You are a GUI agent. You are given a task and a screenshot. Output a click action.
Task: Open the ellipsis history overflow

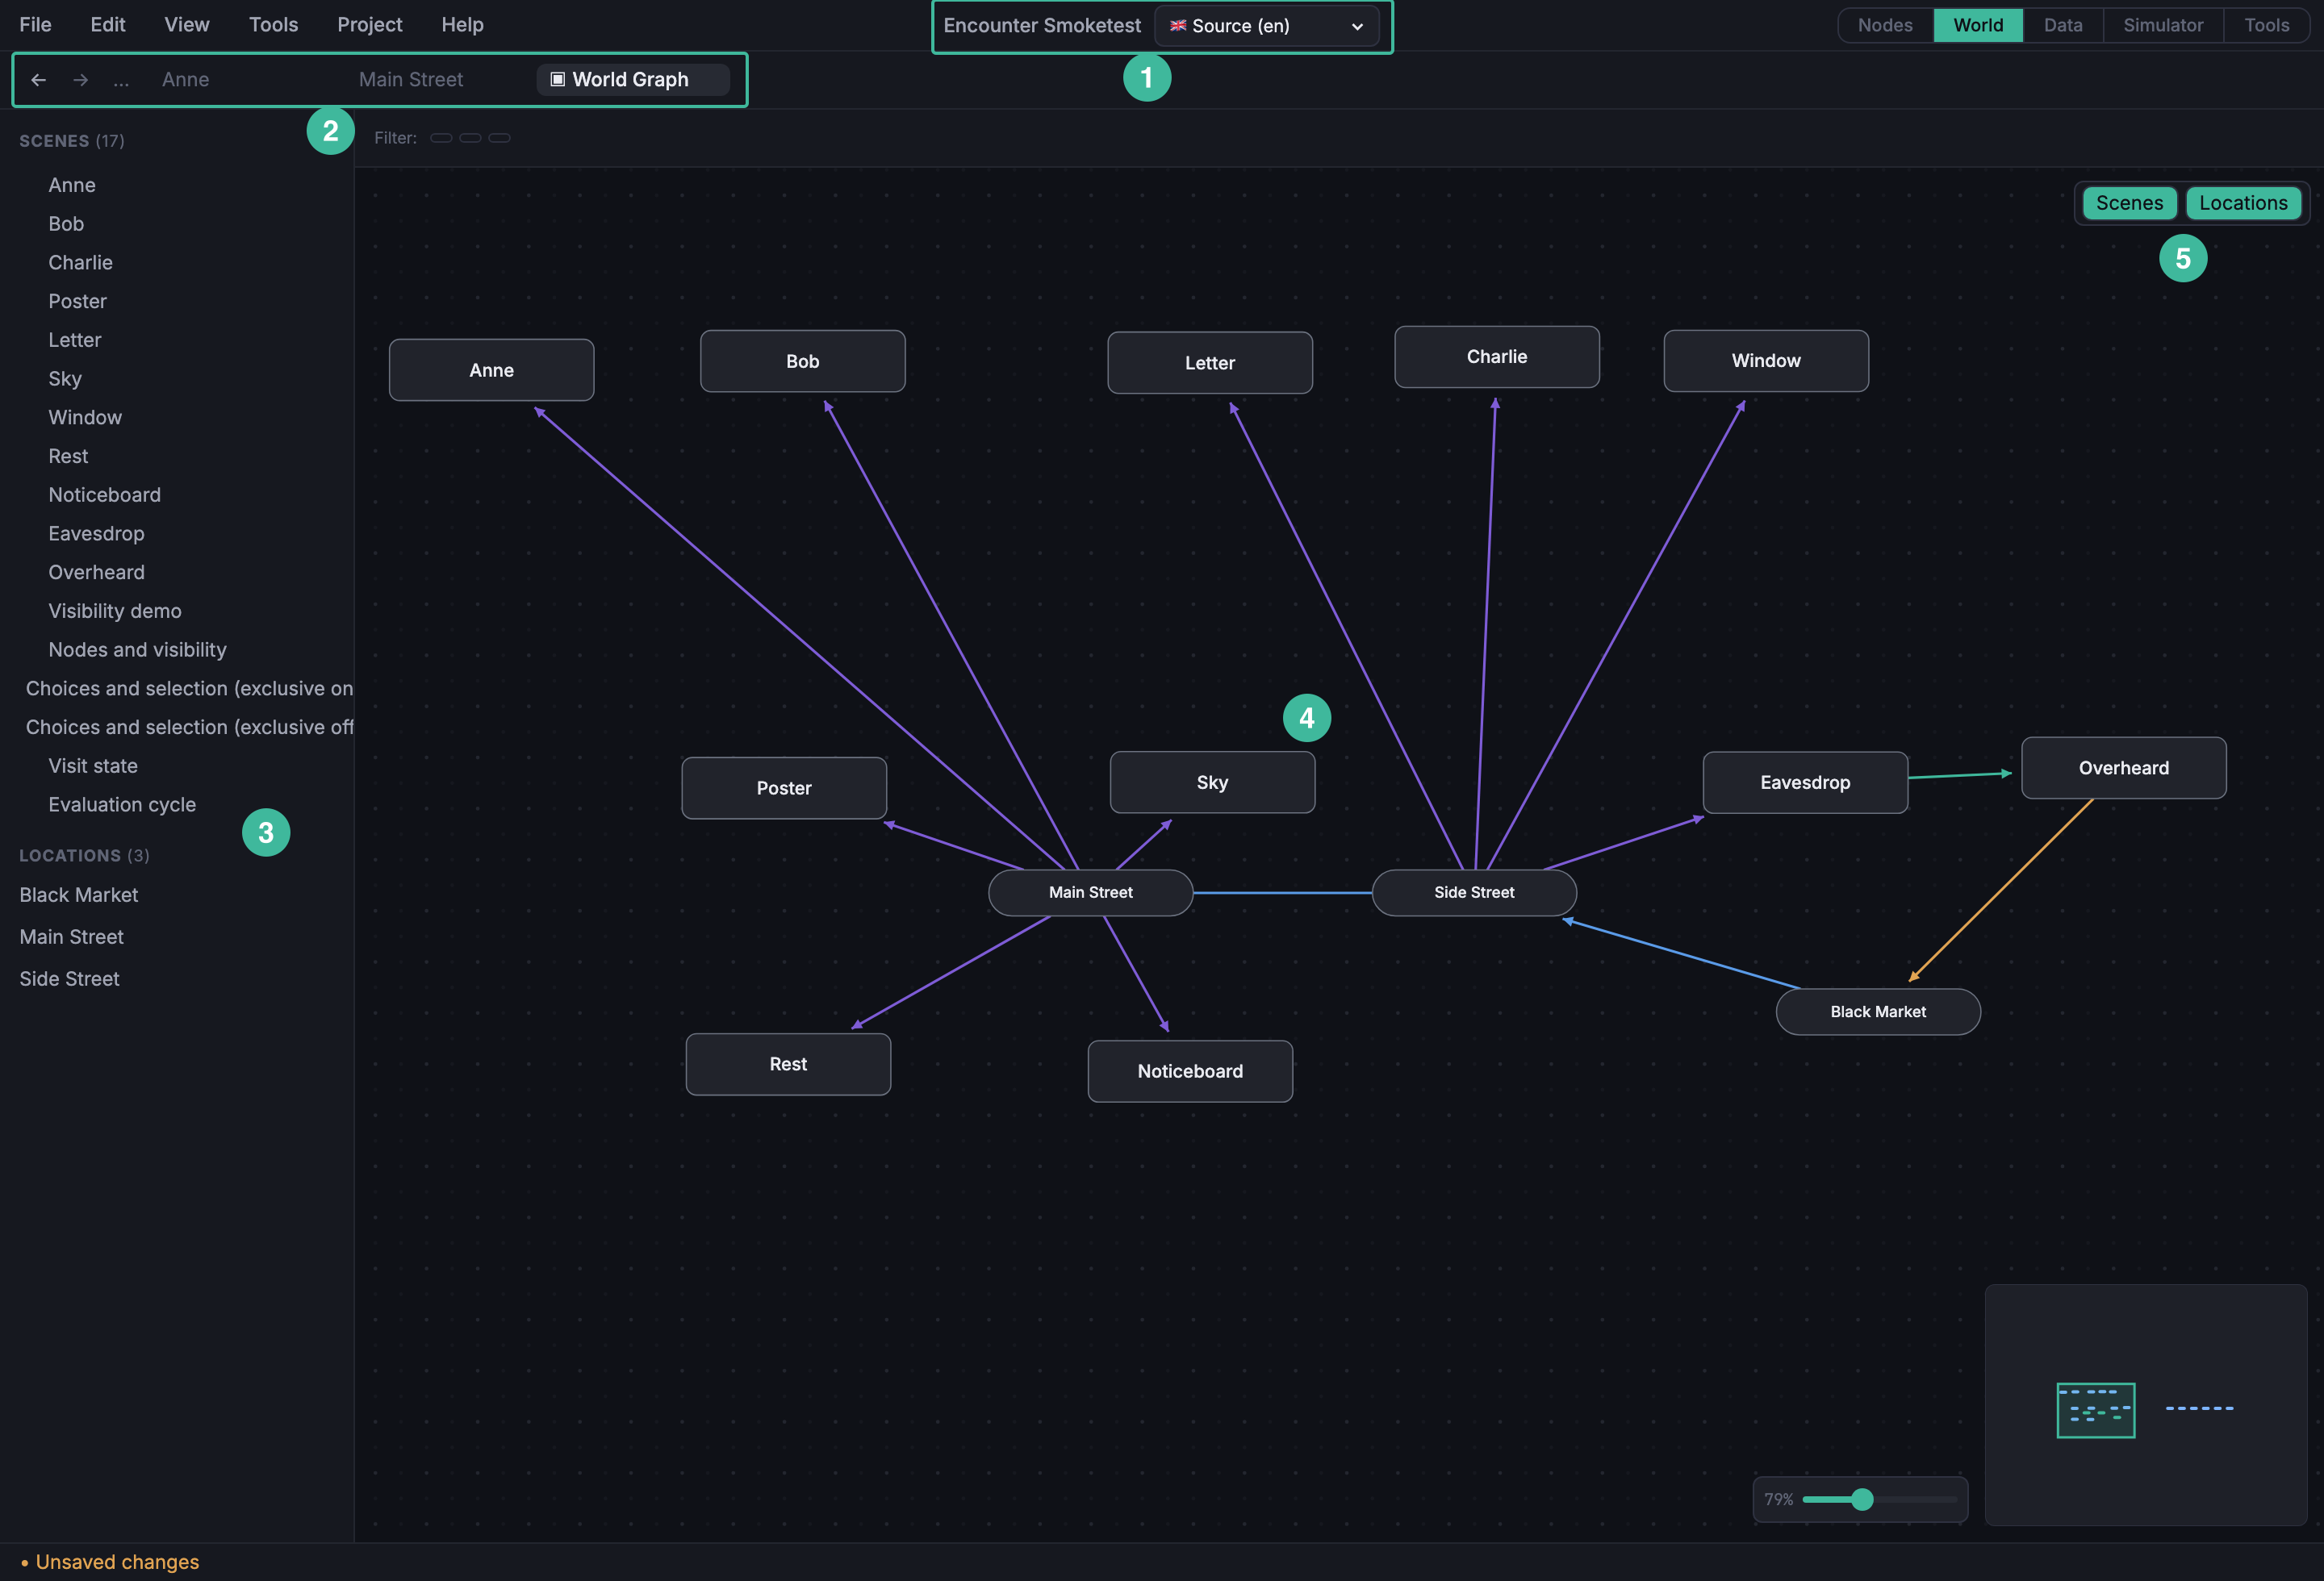tap(121, 80)
